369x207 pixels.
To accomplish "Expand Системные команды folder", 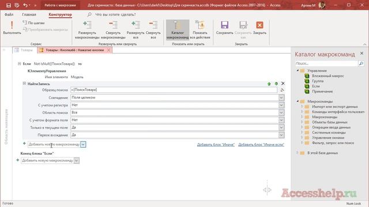I will pos(302,132).
